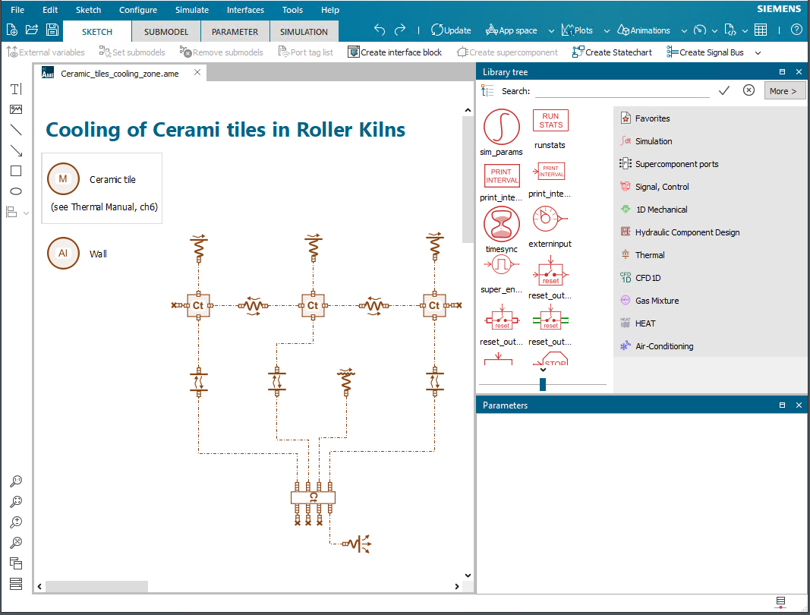Click the undo arrow icon

(380, 30)
